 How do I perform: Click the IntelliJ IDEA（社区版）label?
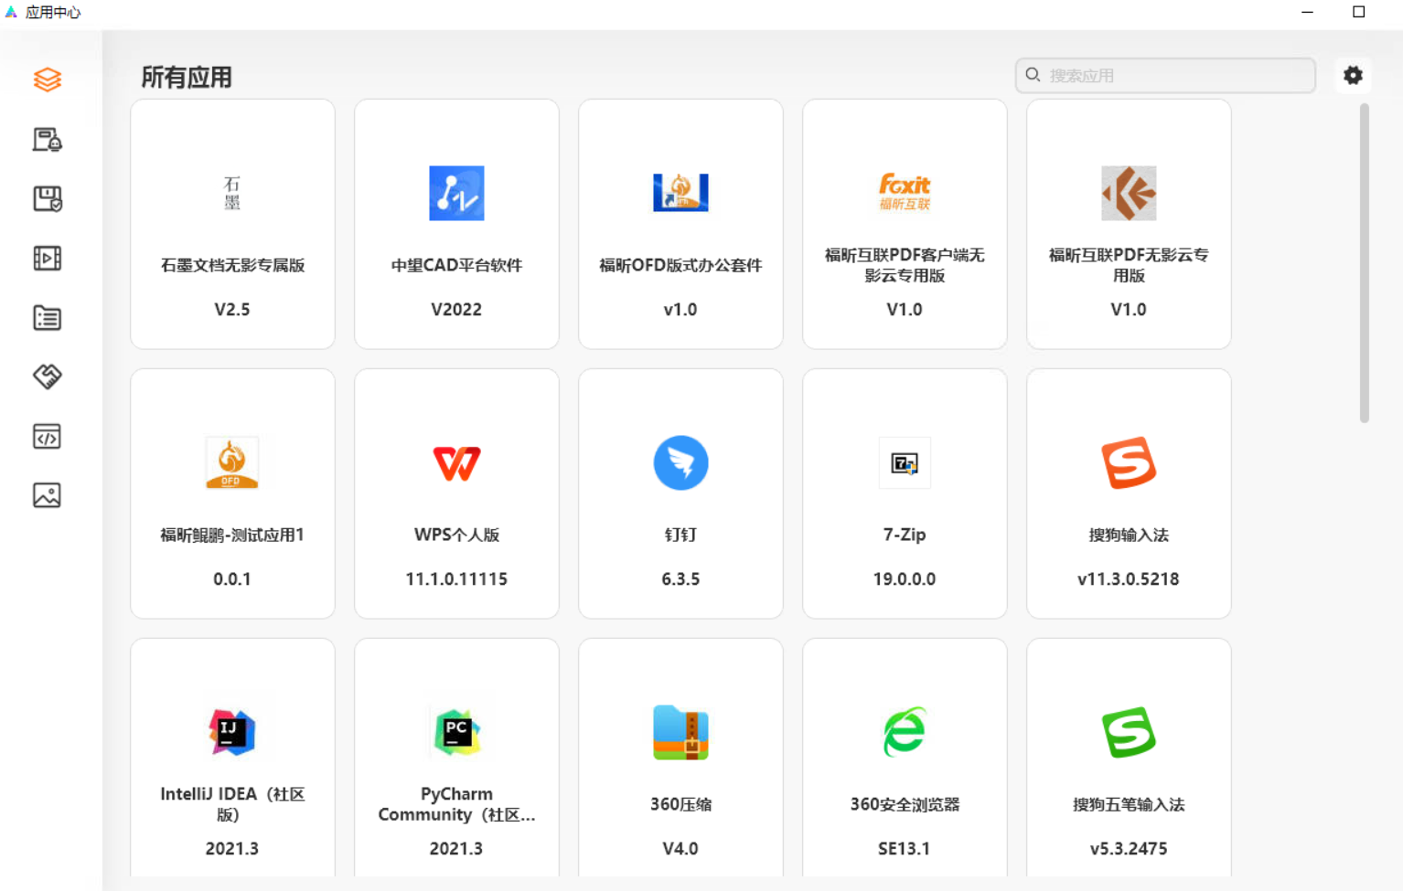click(x=232, y=804)
